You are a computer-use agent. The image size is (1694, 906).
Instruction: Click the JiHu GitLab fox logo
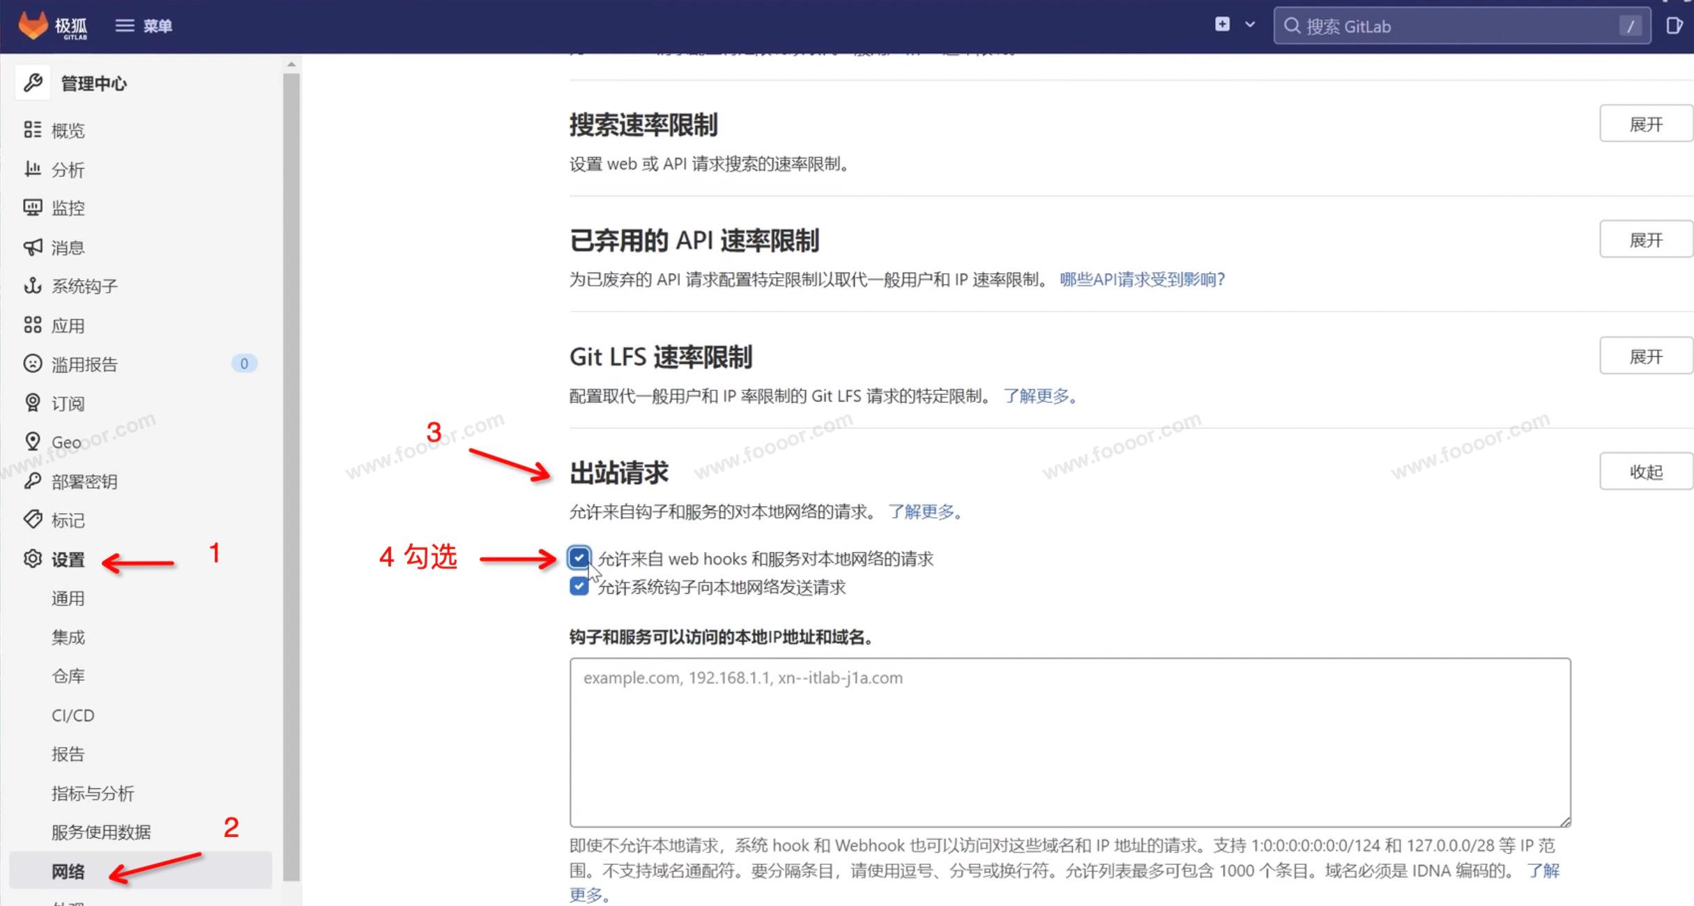[x=33, y=24]
